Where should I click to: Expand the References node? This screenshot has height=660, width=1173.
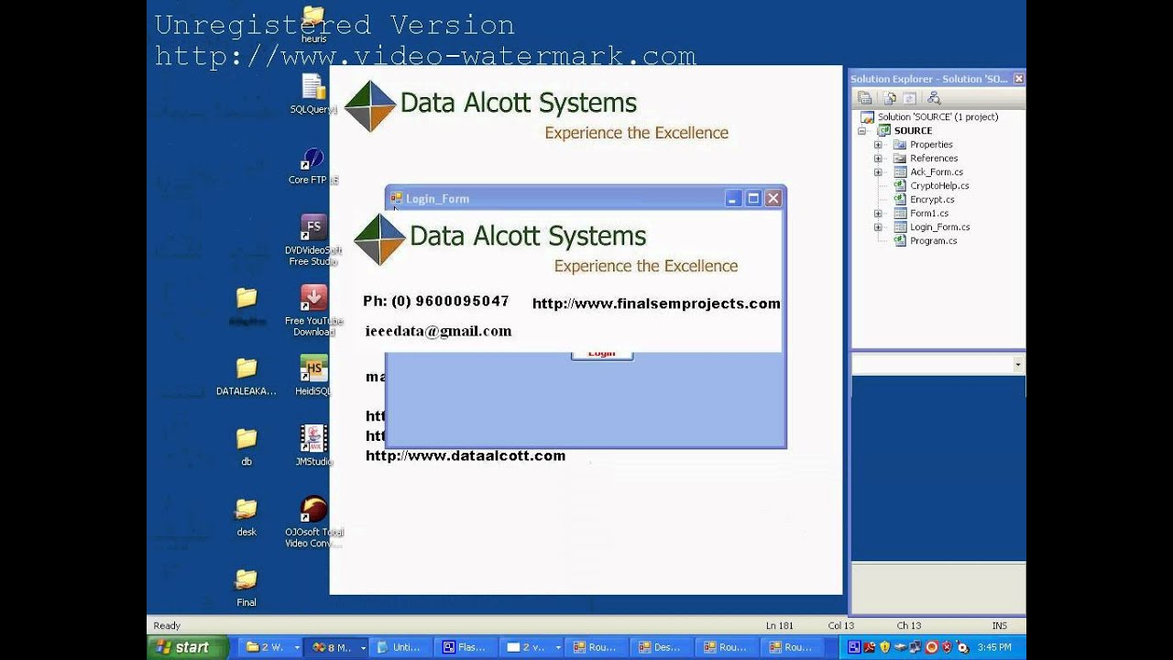click(878, 159)
